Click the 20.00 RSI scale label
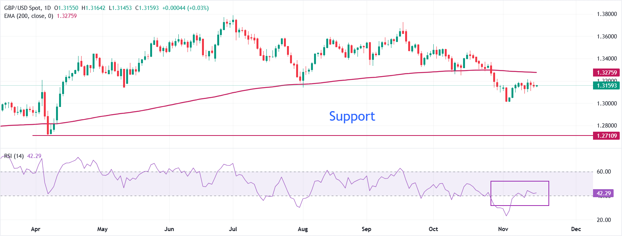The height and width of the screenshot is (236, 622). (604, 220)
